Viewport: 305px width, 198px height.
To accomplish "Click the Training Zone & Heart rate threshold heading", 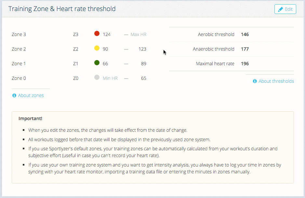I will tap(62, 9).
